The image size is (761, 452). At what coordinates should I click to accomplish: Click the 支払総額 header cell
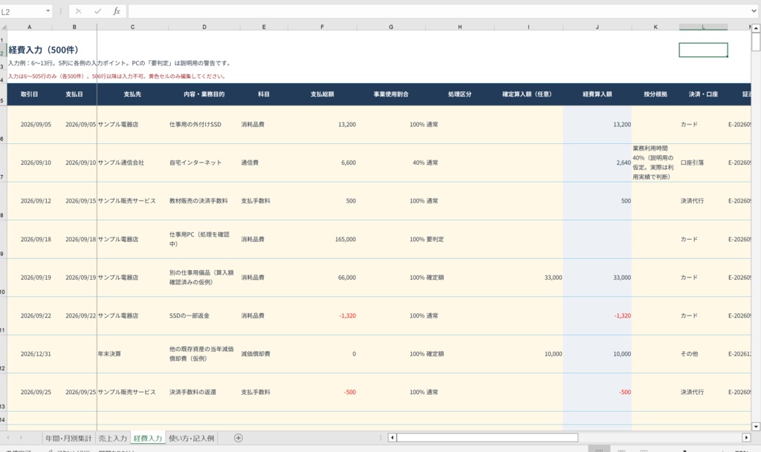click(x=323, y=94)
